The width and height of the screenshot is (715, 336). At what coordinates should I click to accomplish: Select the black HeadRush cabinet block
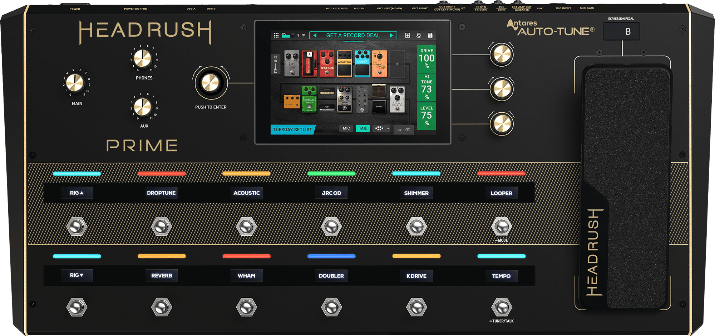pos(379,107)
